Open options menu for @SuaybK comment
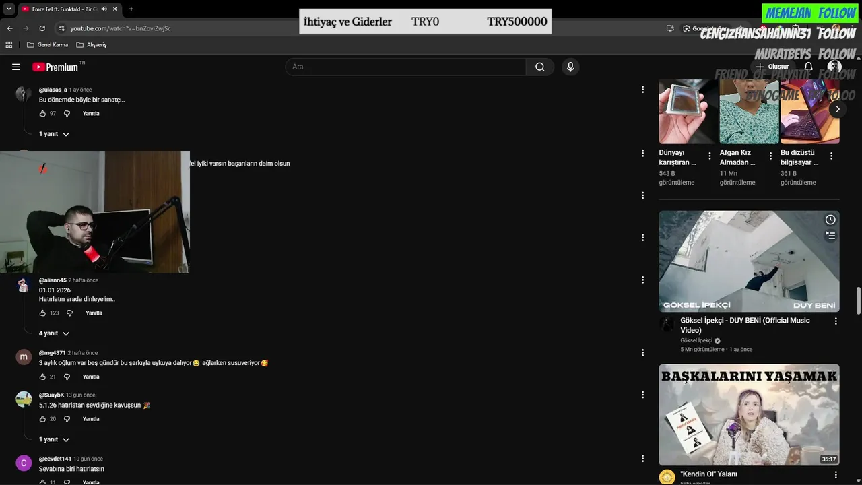This screenshot has height=485, width=862. pyautogui.click(x=642, y=395)
